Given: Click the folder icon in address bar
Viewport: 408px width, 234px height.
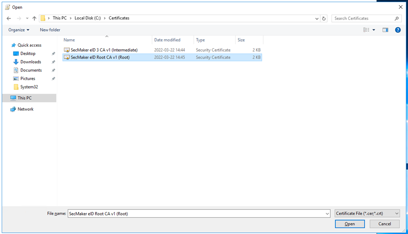Looking at the screenshot, I should tap(43, 18).
